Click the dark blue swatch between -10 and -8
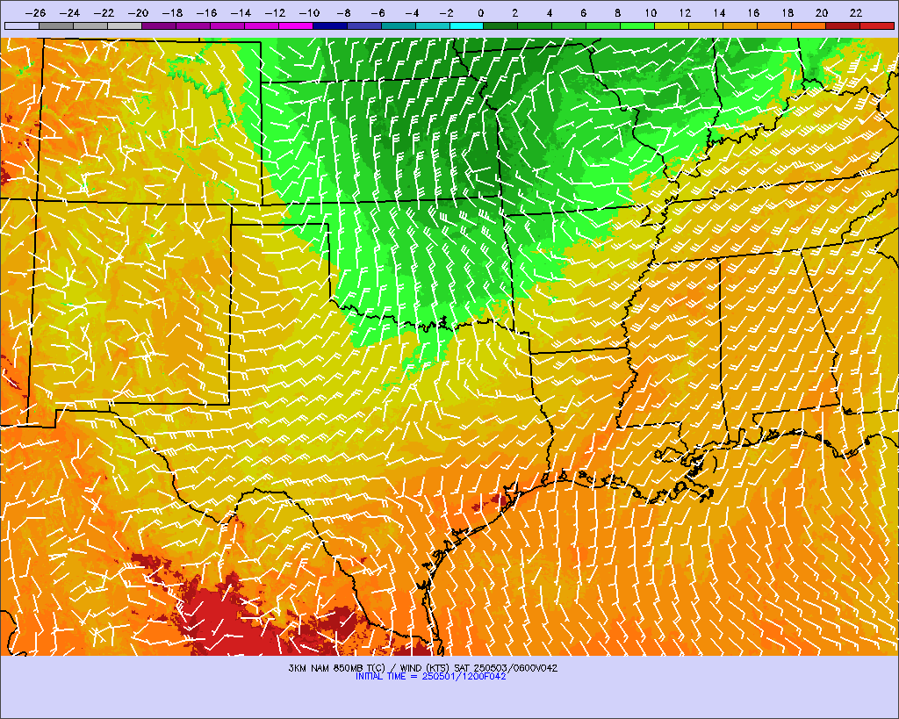899x719 pixels. coord(330,25)
